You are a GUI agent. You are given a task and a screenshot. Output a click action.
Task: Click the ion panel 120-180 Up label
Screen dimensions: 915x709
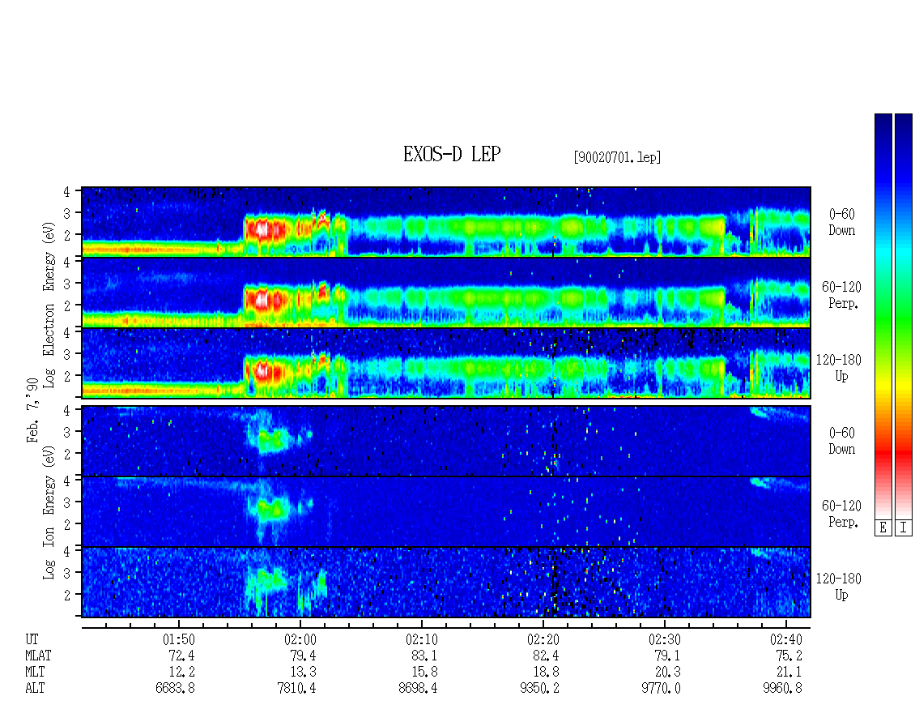coord(839,587)
